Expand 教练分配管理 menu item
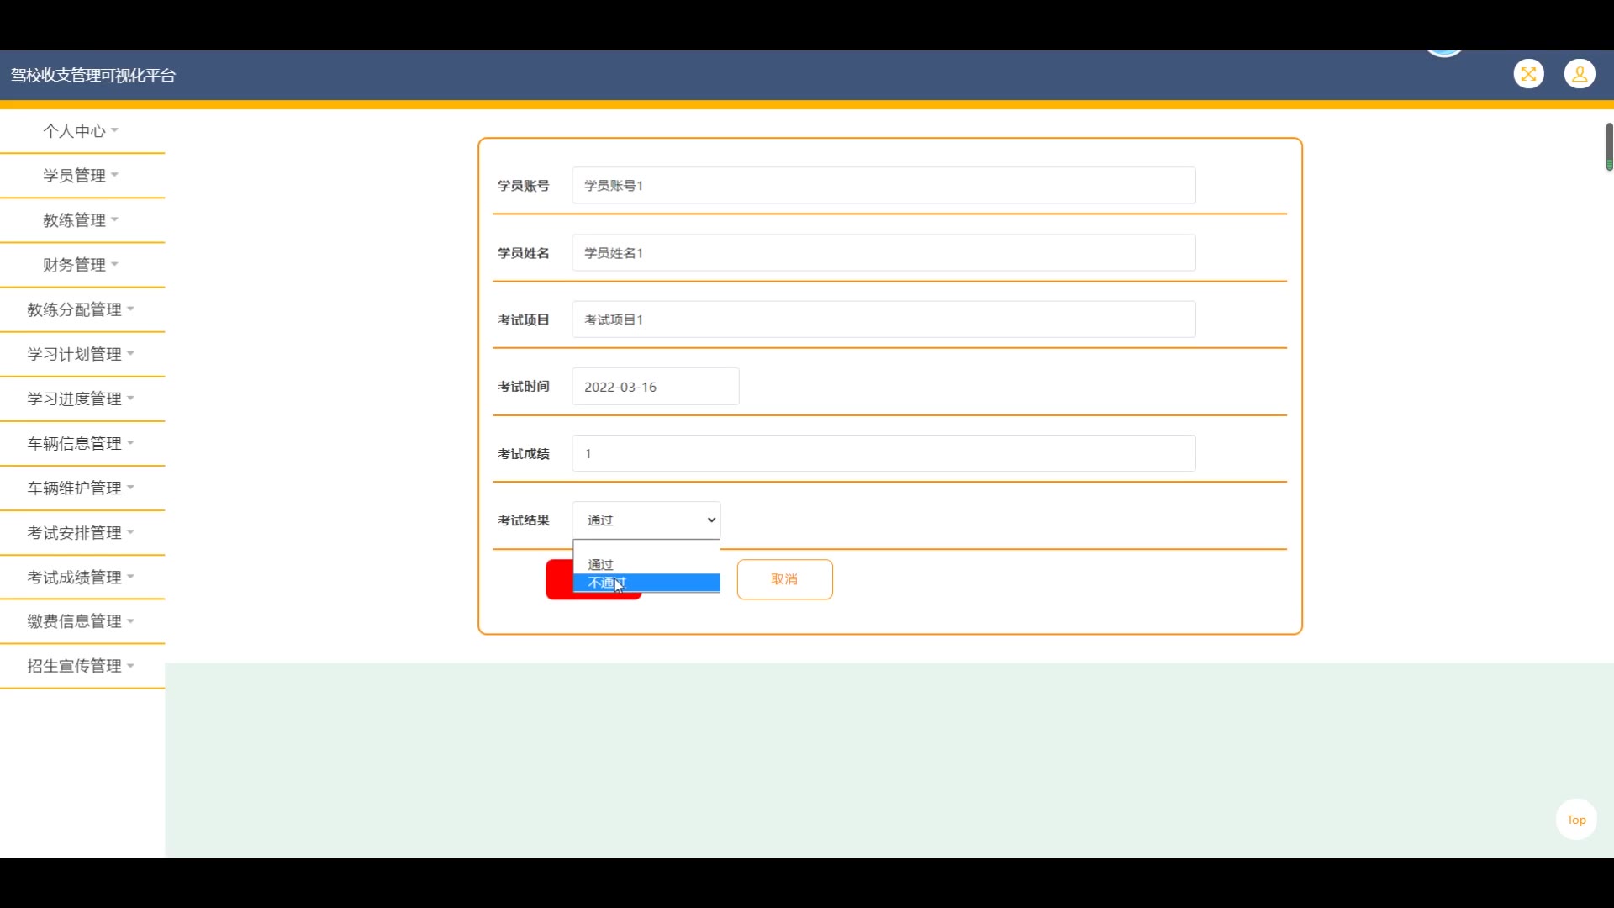Screen dimensions: 1614x908 81,309
